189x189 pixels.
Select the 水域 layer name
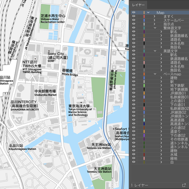[x=174, y=154]
